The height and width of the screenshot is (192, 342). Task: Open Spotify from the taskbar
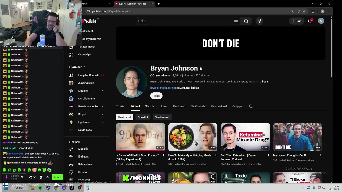coord(40,188)
